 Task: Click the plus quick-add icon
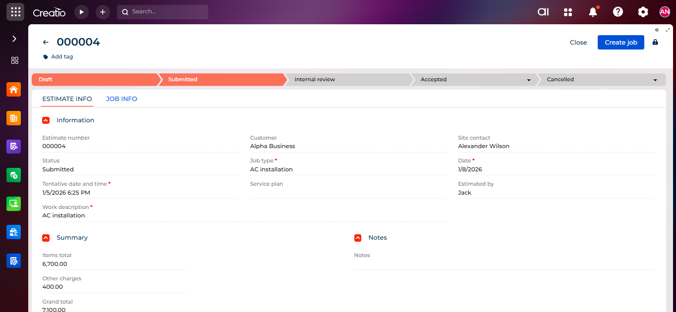coord(103,12)
